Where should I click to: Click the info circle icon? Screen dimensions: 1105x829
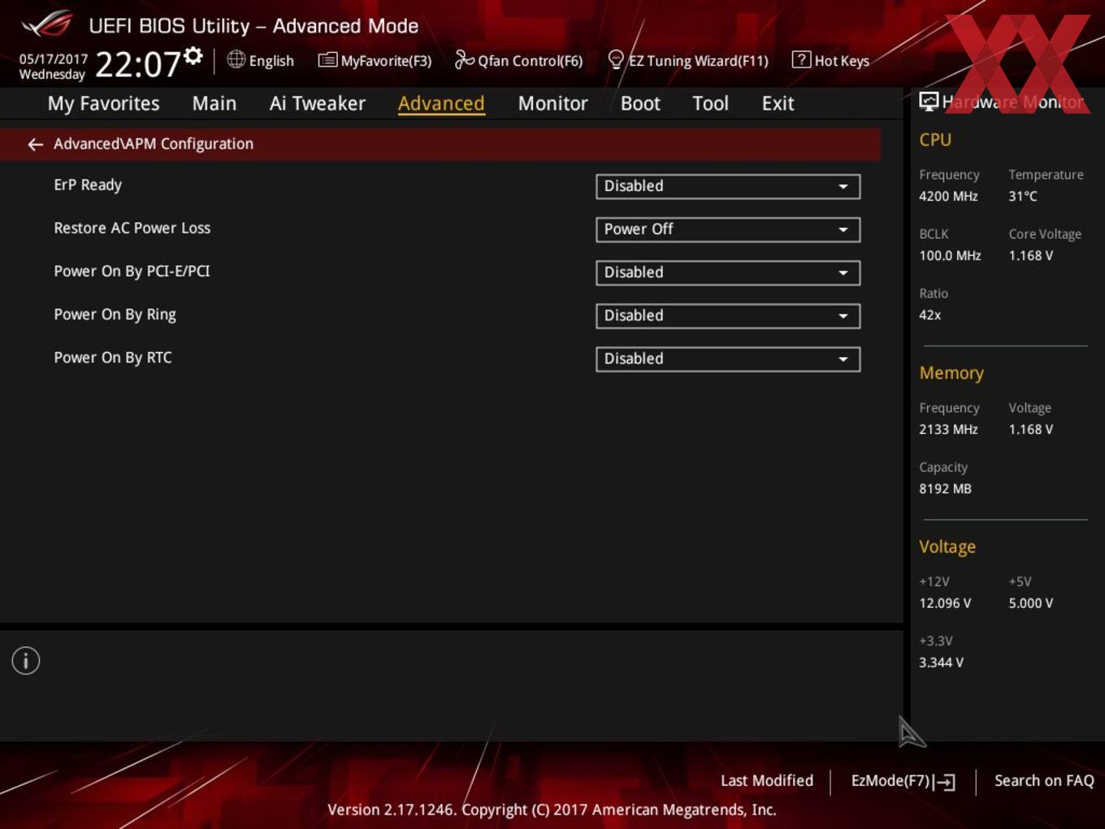tap(26, 661)
